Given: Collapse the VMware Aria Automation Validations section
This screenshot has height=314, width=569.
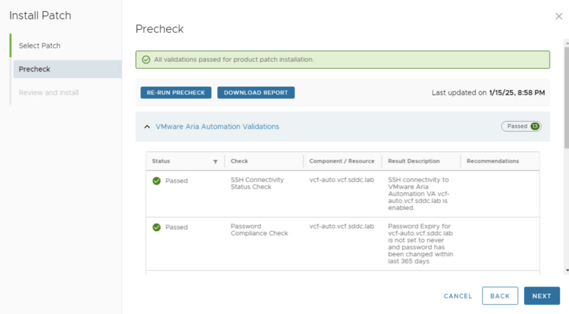Looking at the screenshot, I should point(147,127).
